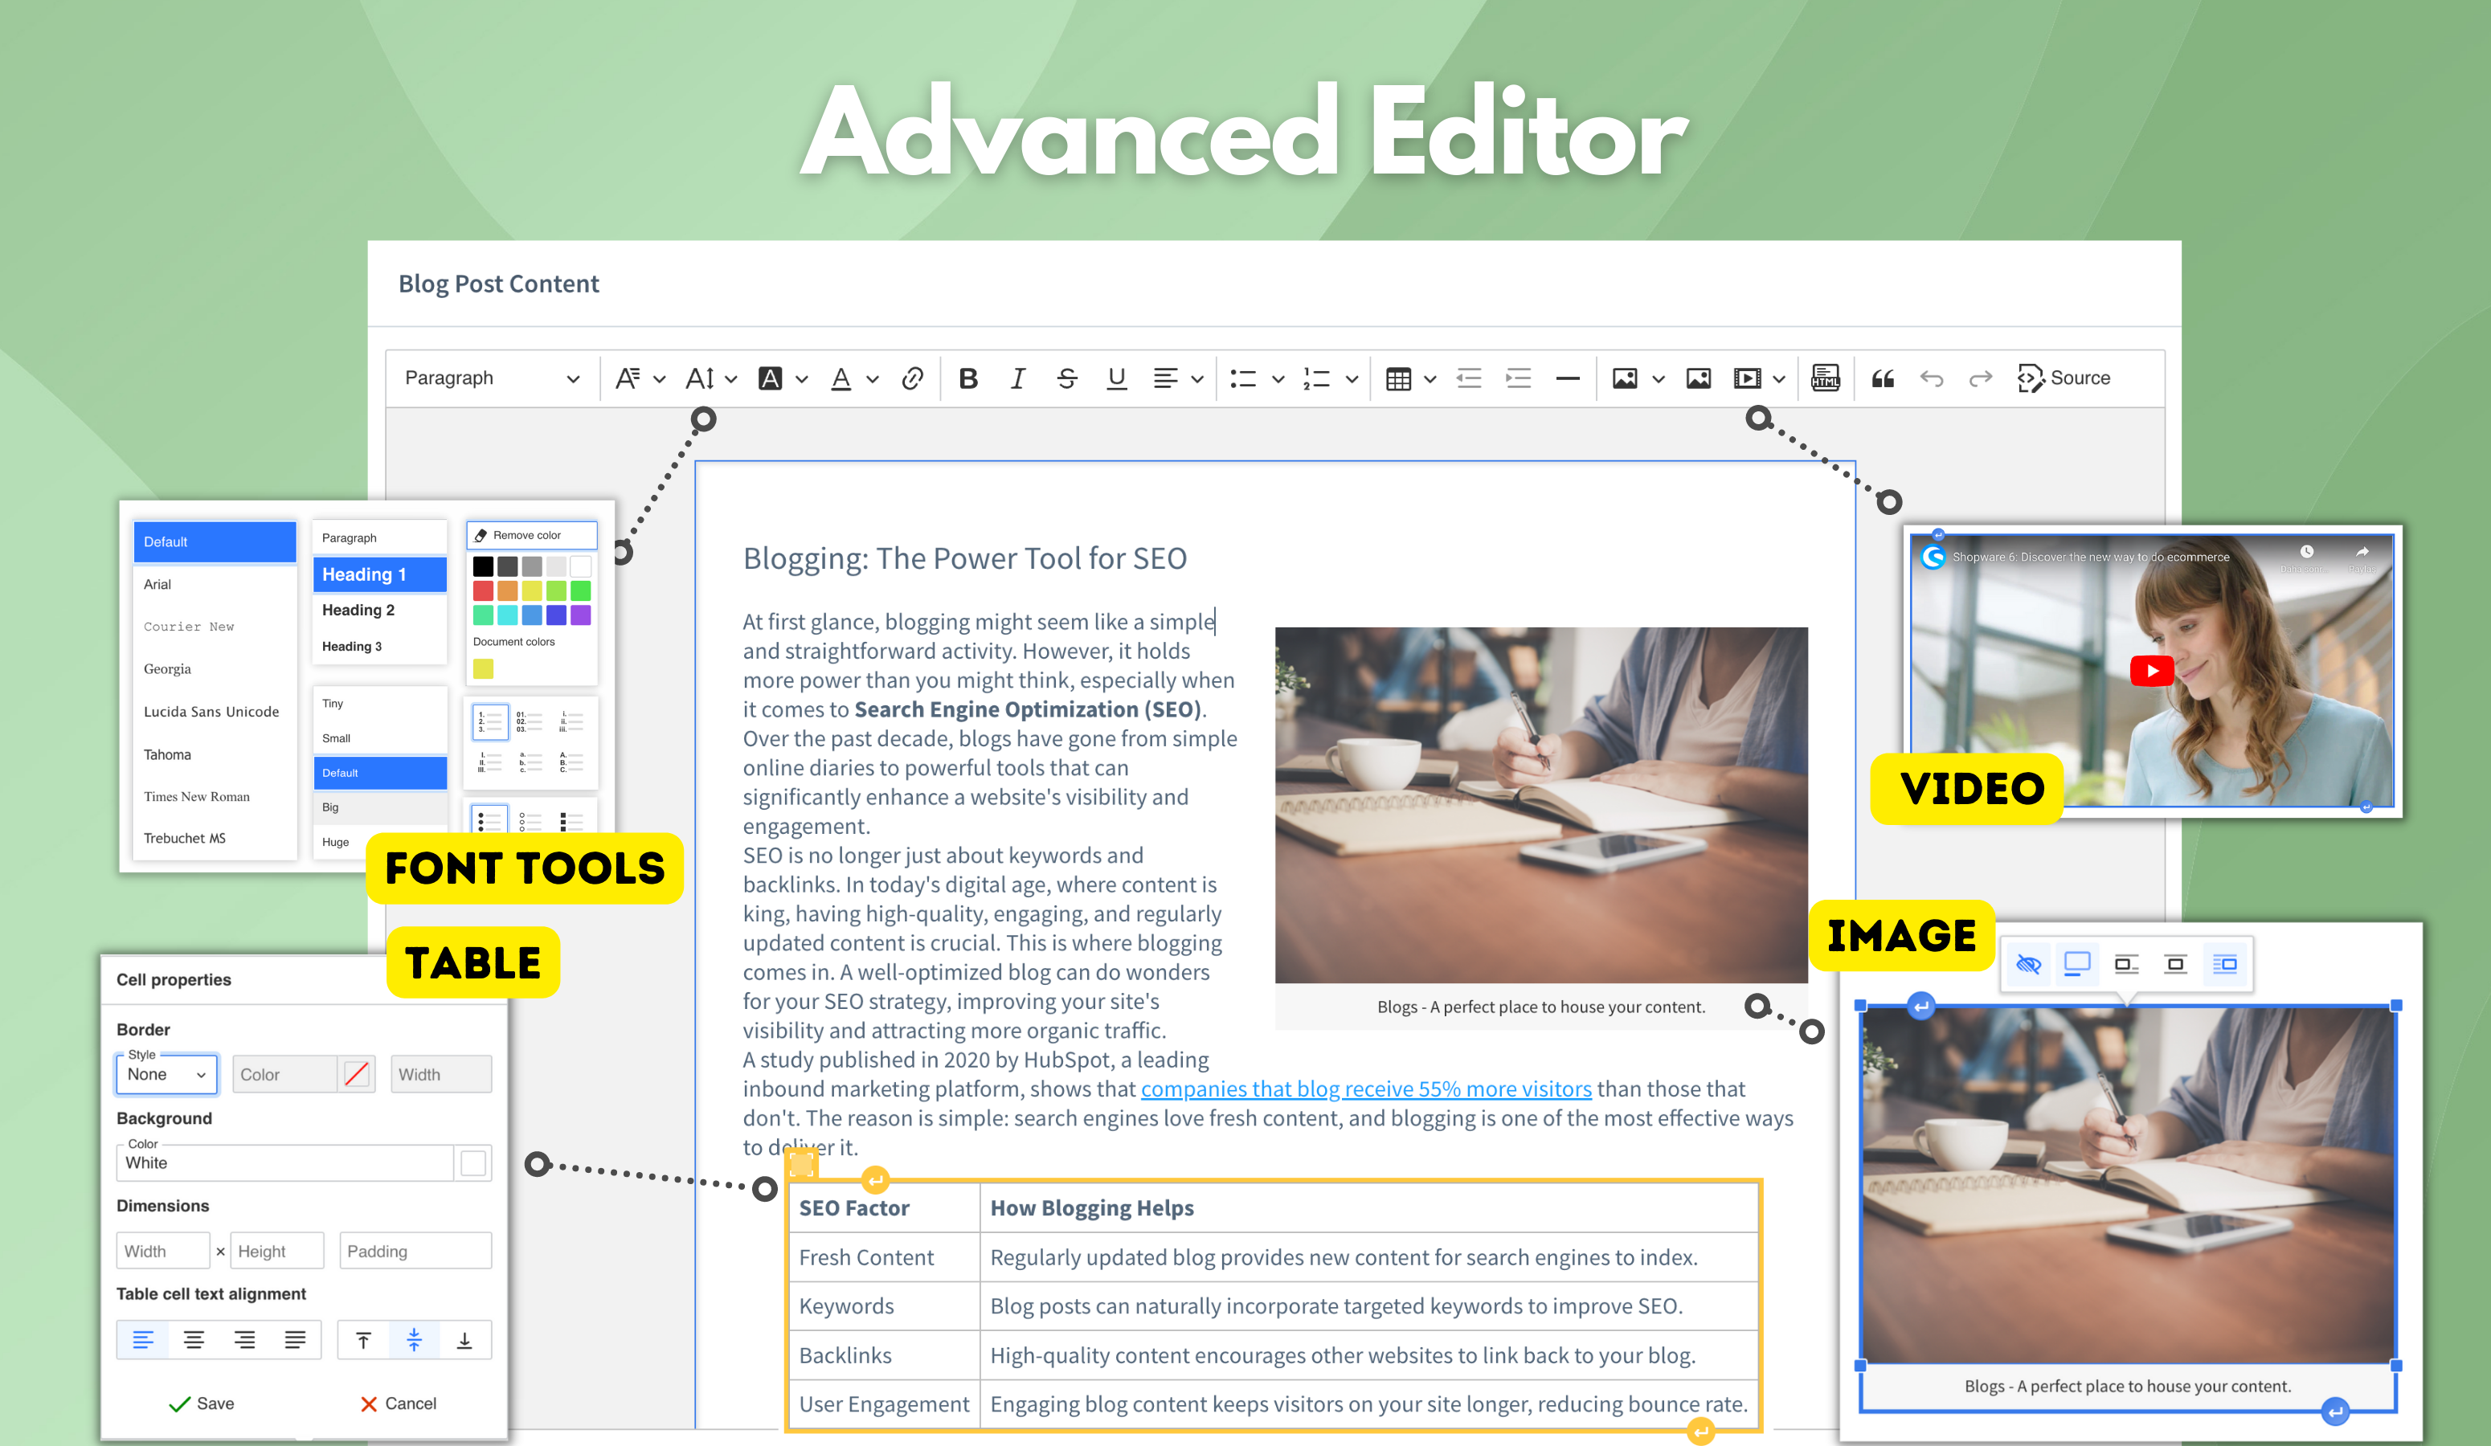
Task: Apply underline formatting
Action: point(1116,378)
